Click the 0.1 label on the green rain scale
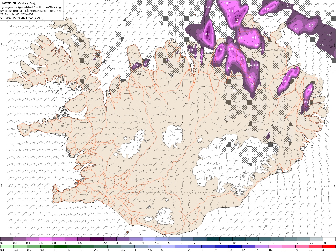The image size is (336, 252). 2,250
